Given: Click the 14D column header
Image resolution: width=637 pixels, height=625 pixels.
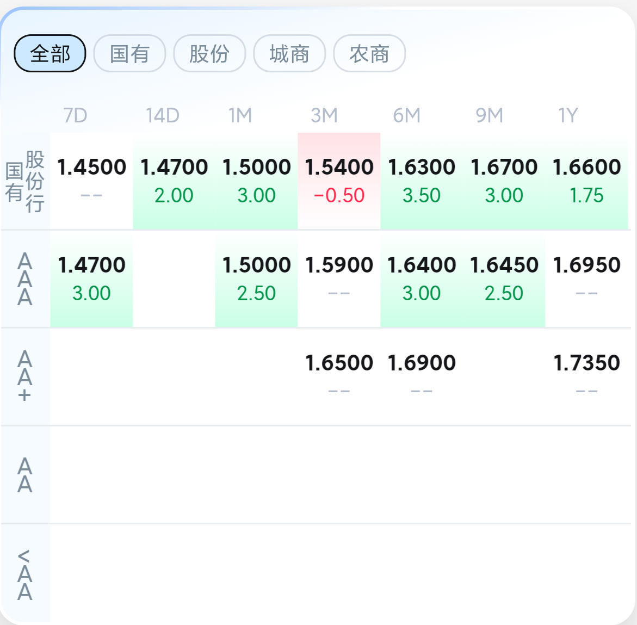Looking at the screenshot, I should pos(162,115).
